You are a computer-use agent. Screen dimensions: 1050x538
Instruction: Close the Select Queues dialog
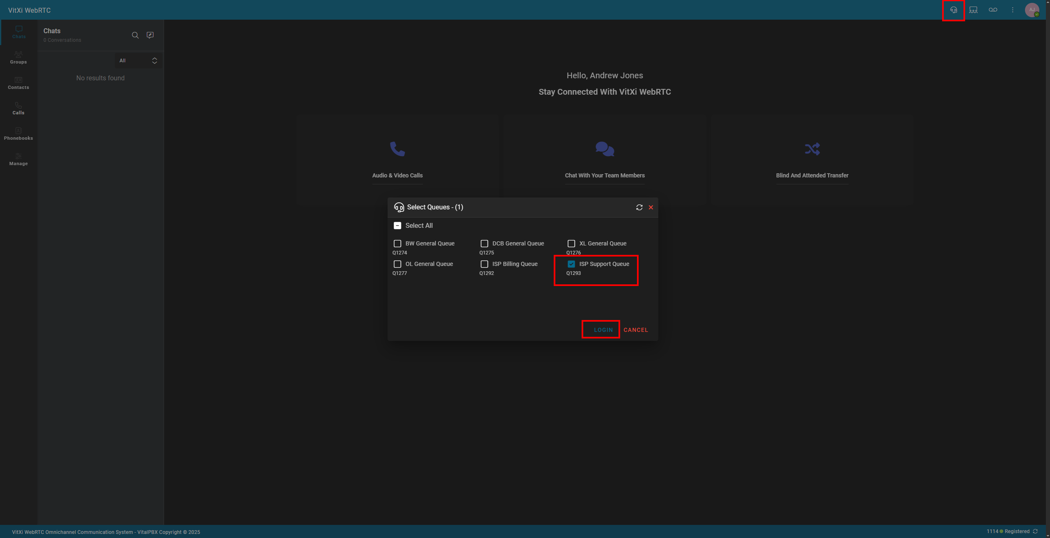651,207
